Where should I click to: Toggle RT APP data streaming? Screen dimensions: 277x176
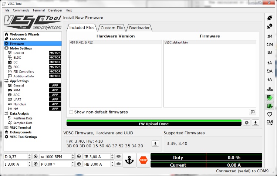[270, 106]
